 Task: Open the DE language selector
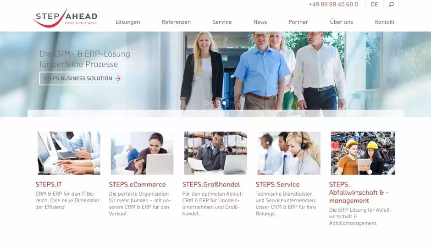coord(375,5)
